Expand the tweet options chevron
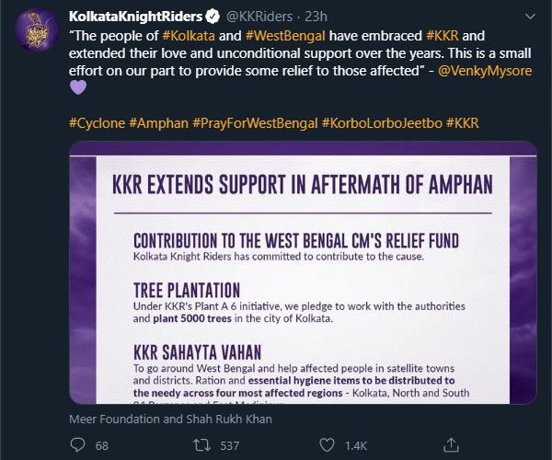Viewport: 552px width, 460px height. pyautogui.click(x=530, y=17)
